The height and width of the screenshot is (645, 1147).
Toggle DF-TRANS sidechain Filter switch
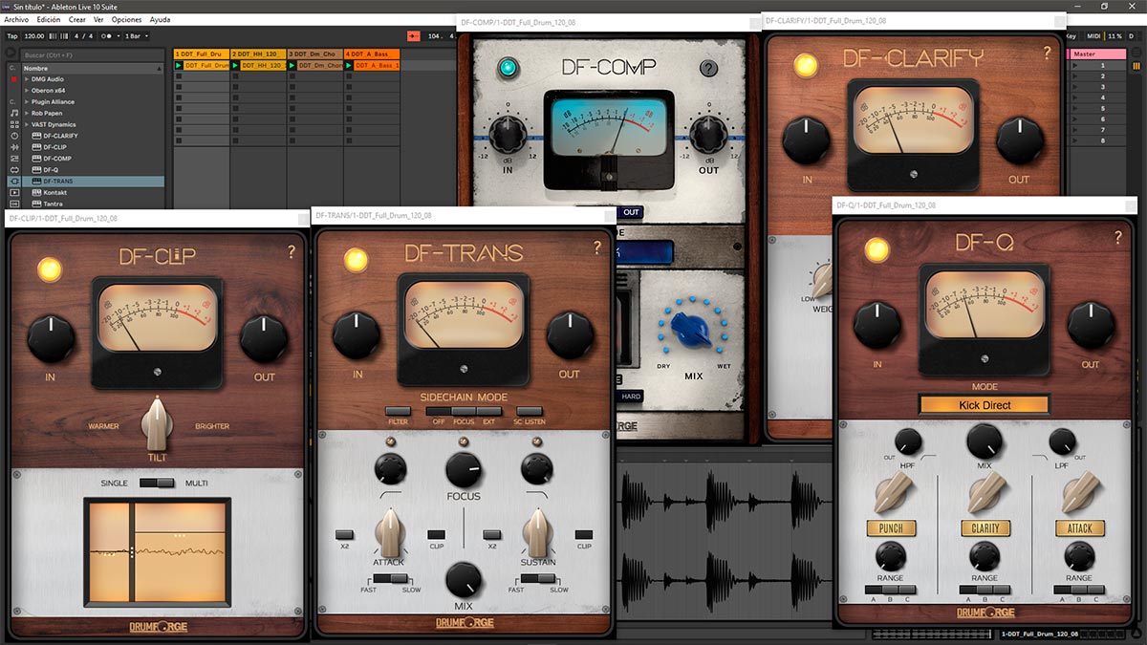[399, 411]
